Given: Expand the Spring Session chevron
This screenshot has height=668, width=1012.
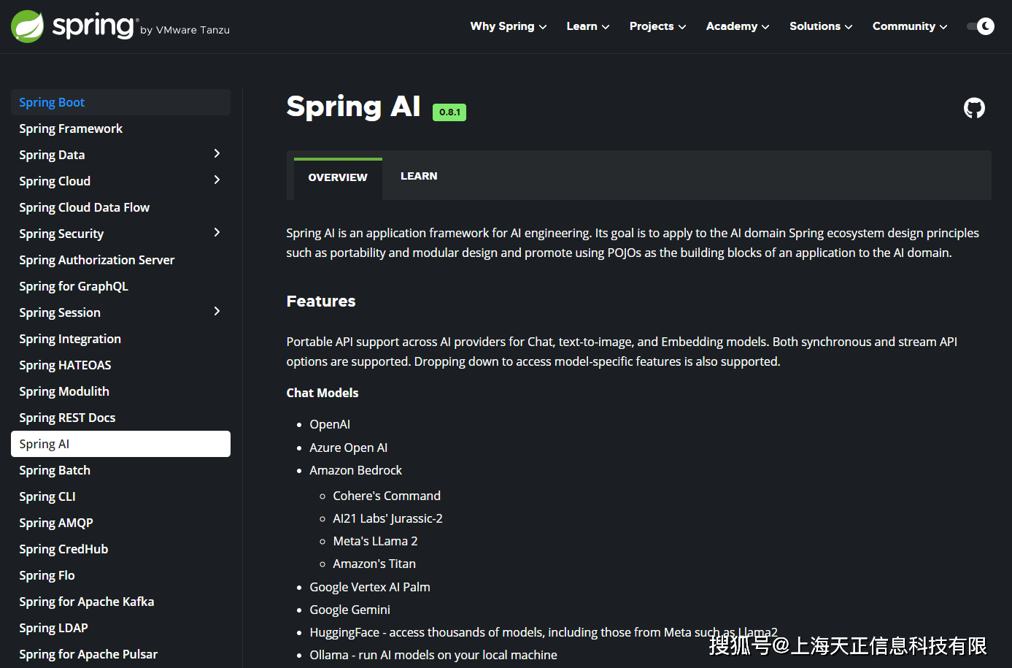Looking at the screenshot, I should pyautogui.click(x=217, y=312).
